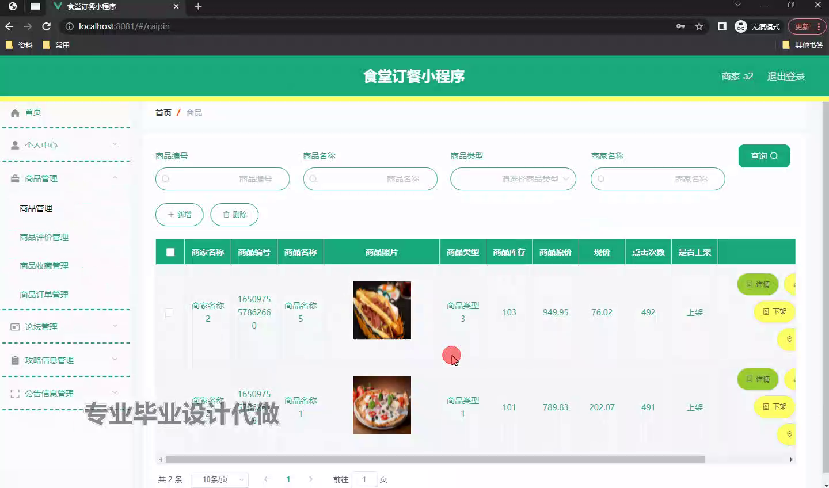Click next page arrow in pagination
Viewport: 829px width, 488px height.
pos(311,479)
